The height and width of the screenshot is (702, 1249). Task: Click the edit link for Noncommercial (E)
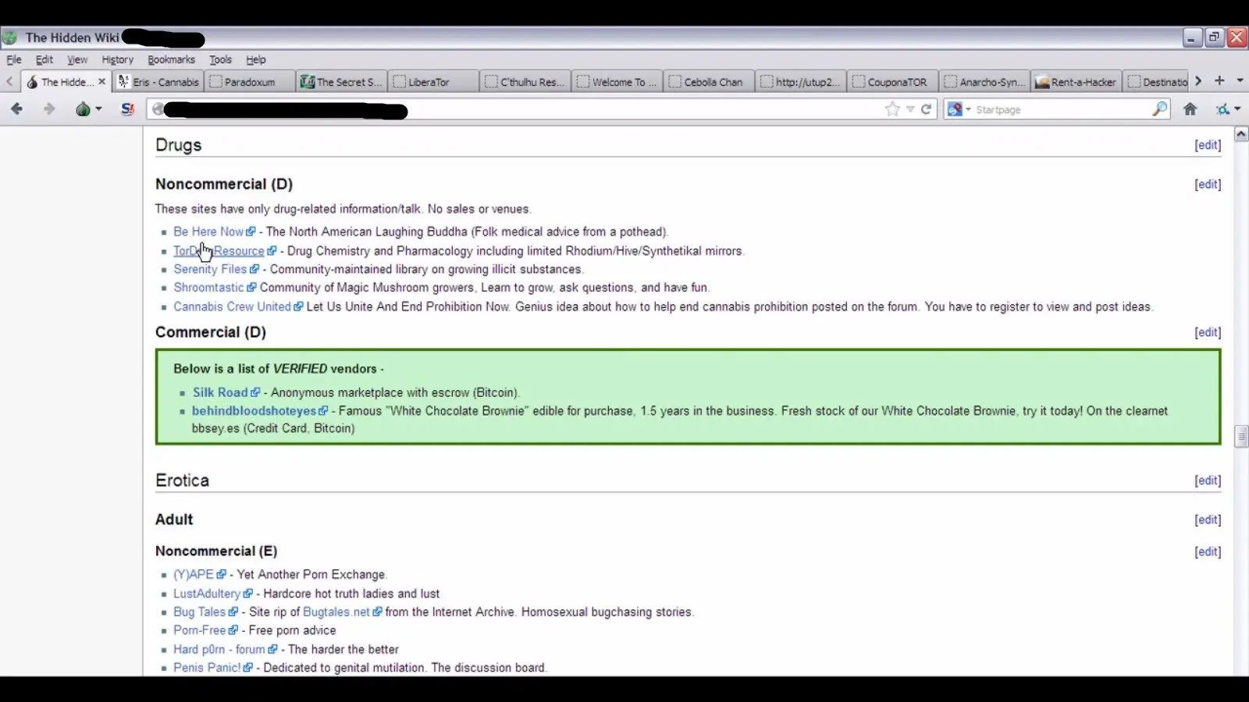(1208, 551)
